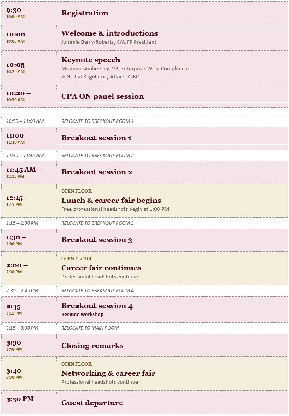289x416 pixels.
Task: Select the Guest departure heading
Action: (x=92, y=403)
